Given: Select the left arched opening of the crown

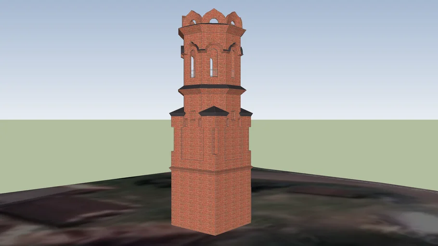Looking at the screenshot, I should [193, 22].
